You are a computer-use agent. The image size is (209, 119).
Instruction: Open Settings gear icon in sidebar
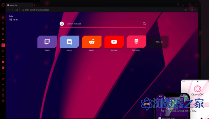point(3,101)
